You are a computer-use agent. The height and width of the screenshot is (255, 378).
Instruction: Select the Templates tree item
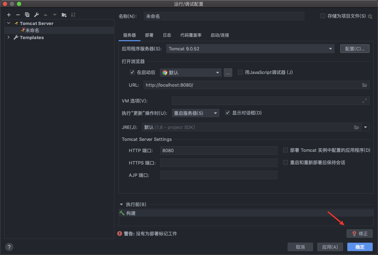coord(59,37)
